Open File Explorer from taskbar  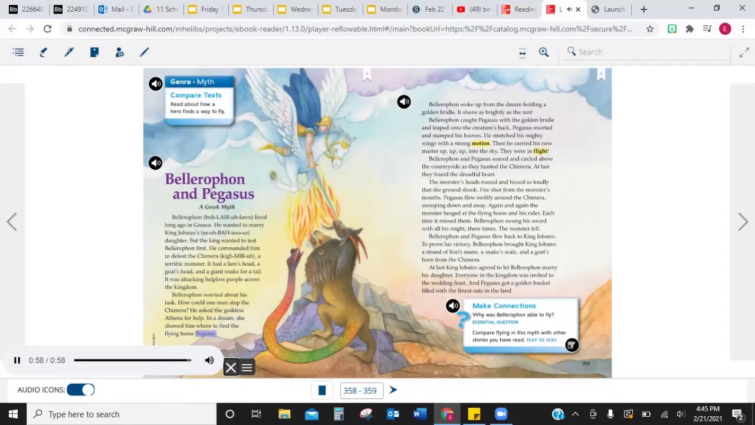[x=284, y=414]
